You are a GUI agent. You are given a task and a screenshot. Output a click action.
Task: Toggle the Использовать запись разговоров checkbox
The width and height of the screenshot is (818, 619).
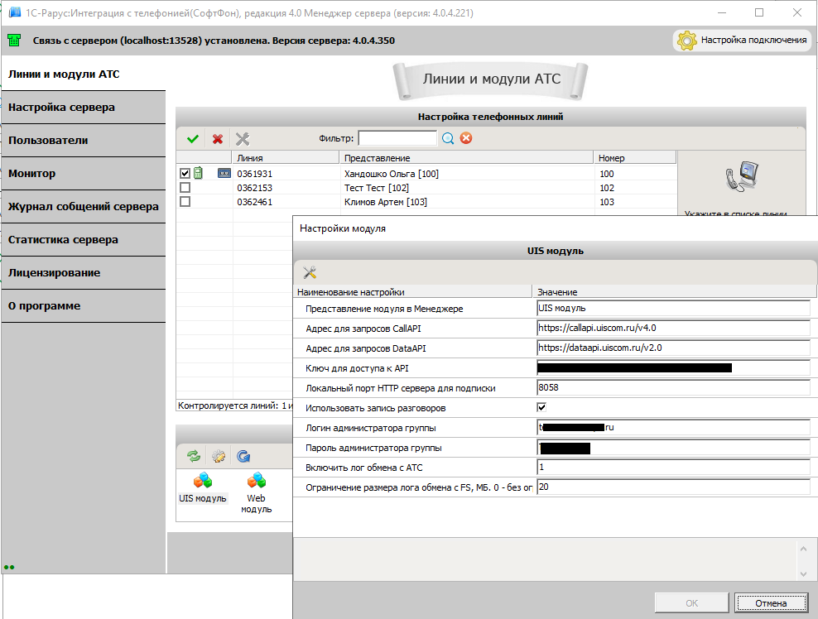(x=541, y=408)
